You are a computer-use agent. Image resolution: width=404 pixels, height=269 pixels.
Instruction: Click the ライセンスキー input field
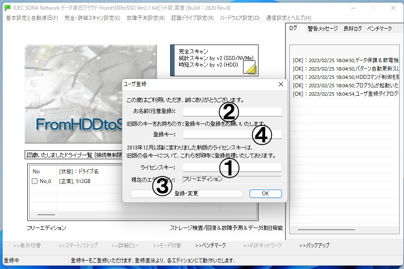(x=232, y=167)
